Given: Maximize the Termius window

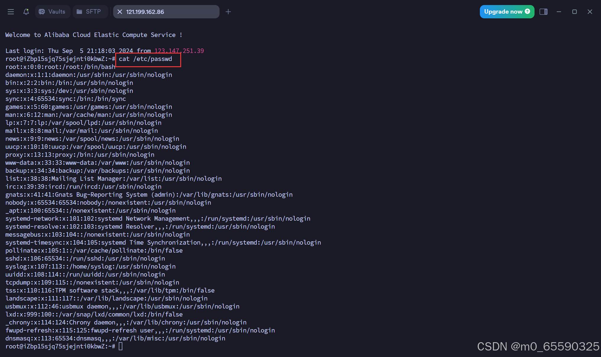Looking at the screenshot, I should pos(574,12).
